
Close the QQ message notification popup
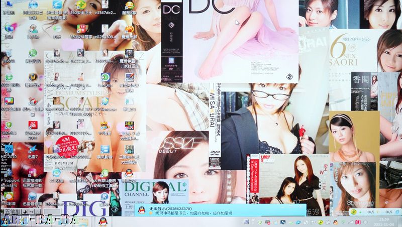(x=301, y=206)
